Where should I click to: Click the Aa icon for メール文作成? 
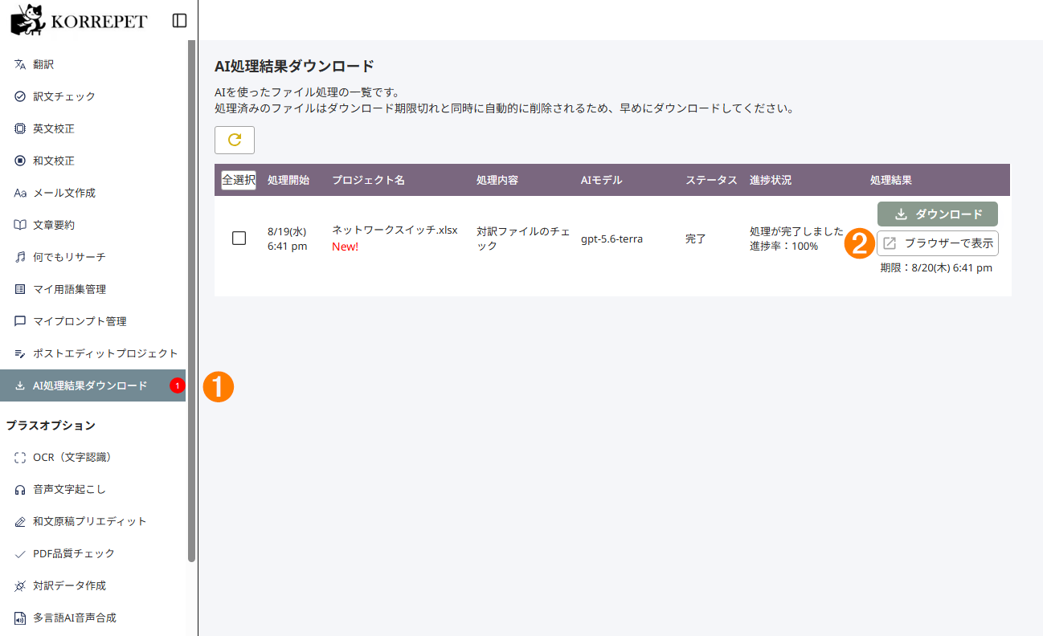coord(20,193)
